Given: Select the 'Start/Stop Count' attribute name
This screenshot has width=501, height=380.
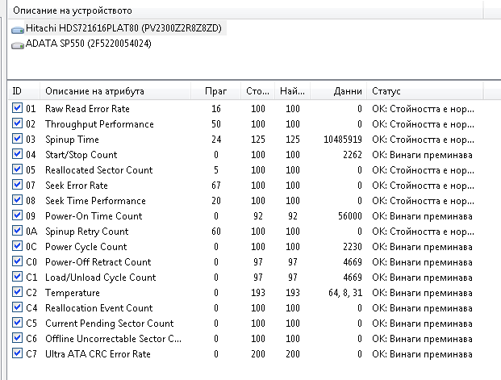Looking at the screenshot, I should 81,155.
